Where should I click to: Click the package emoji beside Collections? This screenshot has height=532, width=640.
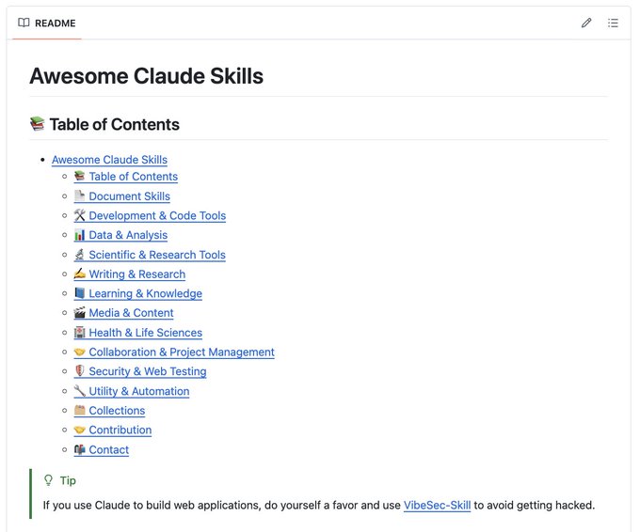pyautogui.click(x=80, y=410)
